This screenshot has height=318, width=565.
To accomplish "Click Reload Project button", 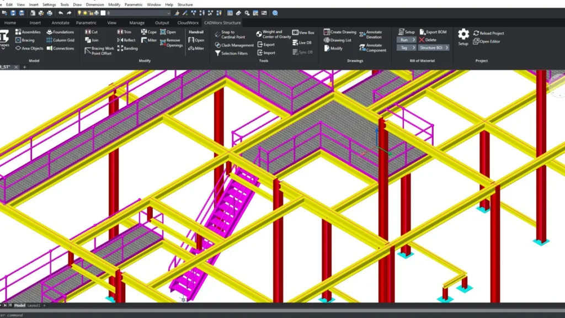I will (x=488, y=33).
